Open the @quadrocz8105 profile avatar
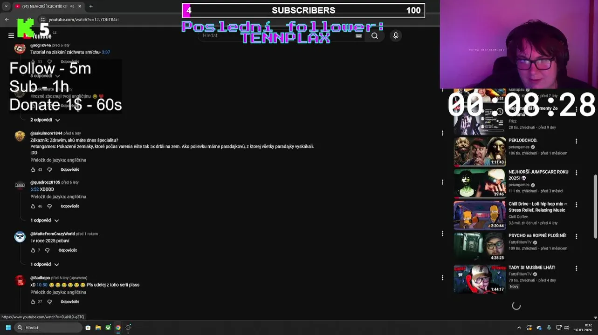This screenshot has height=335, width=598. (x=20, y=185)
